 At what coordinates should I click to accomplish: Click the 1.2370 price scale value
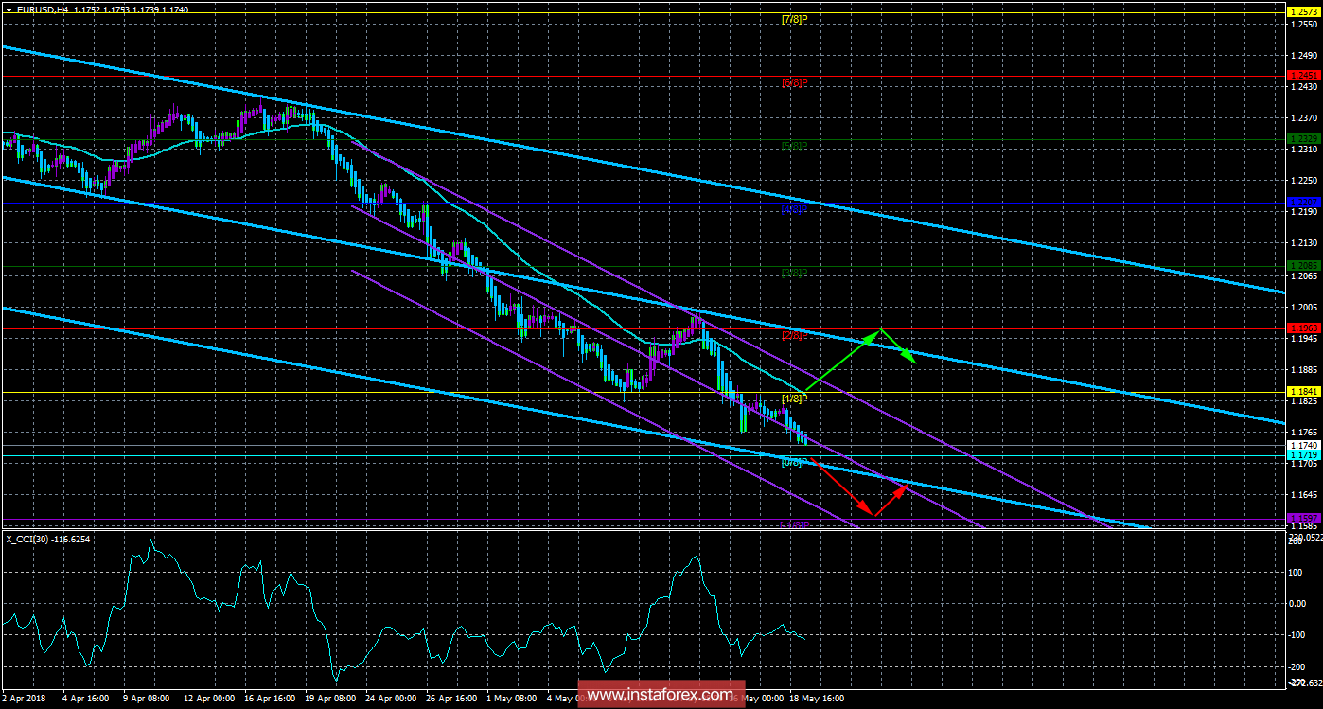pyautogui.click(x=1303, y=118)
